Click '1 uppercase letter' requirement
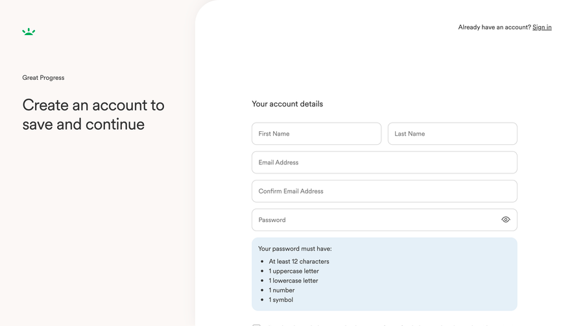 (x=294, y=271)
